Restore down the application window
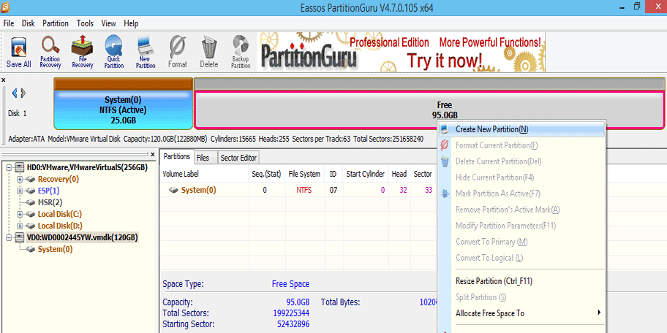The image size is (667, 333). (637, 6)
